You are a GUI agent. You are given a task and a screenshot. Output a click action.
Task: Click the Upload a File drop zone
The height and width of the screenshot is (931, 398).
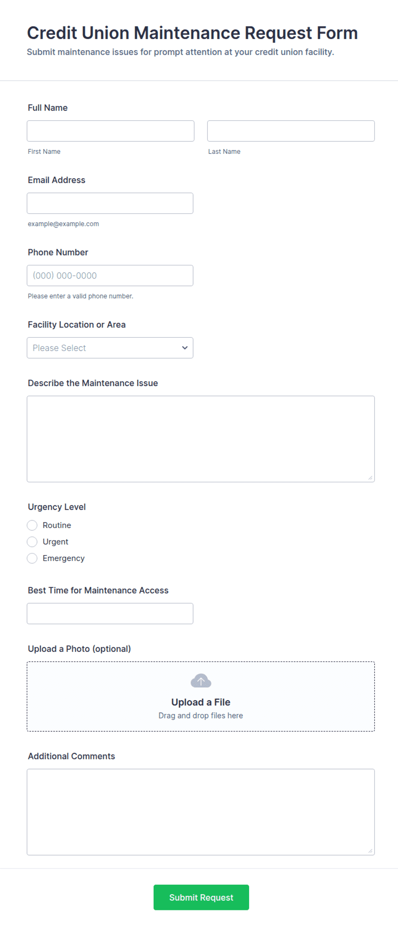(x=201, y=697)
